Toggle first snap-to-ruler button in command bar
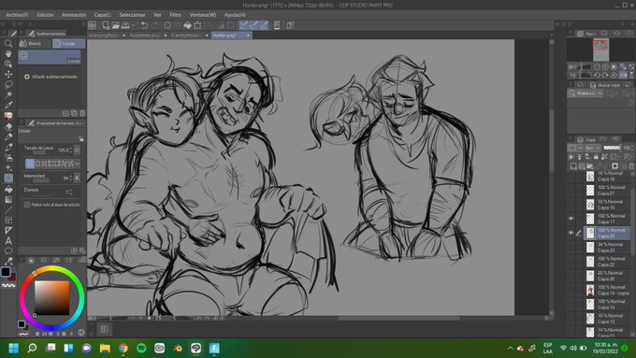Screen dimensions: 636x358 point(243,25)
